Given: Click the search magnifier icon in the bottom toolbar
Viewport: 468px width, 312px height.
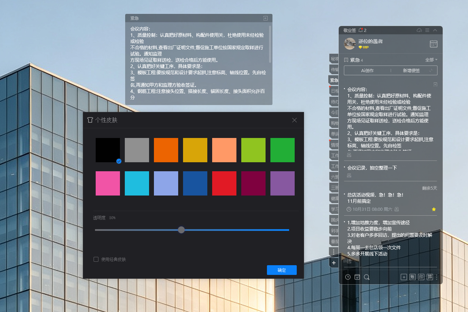Looking at the screenshot, I should pyautogui.click(x=367, y=277).
